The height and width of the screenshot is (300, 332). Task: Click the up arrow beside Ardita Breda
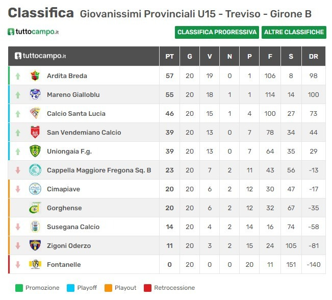18,76
